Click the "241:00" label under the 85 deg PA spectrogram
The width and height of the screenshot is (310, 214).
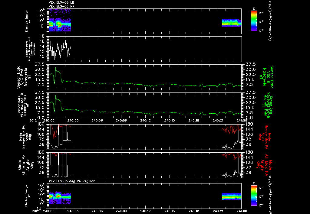[x=242, y=211]
